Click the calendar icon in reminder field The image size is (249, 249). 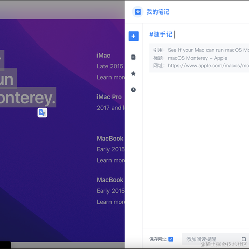coord(244,239)
